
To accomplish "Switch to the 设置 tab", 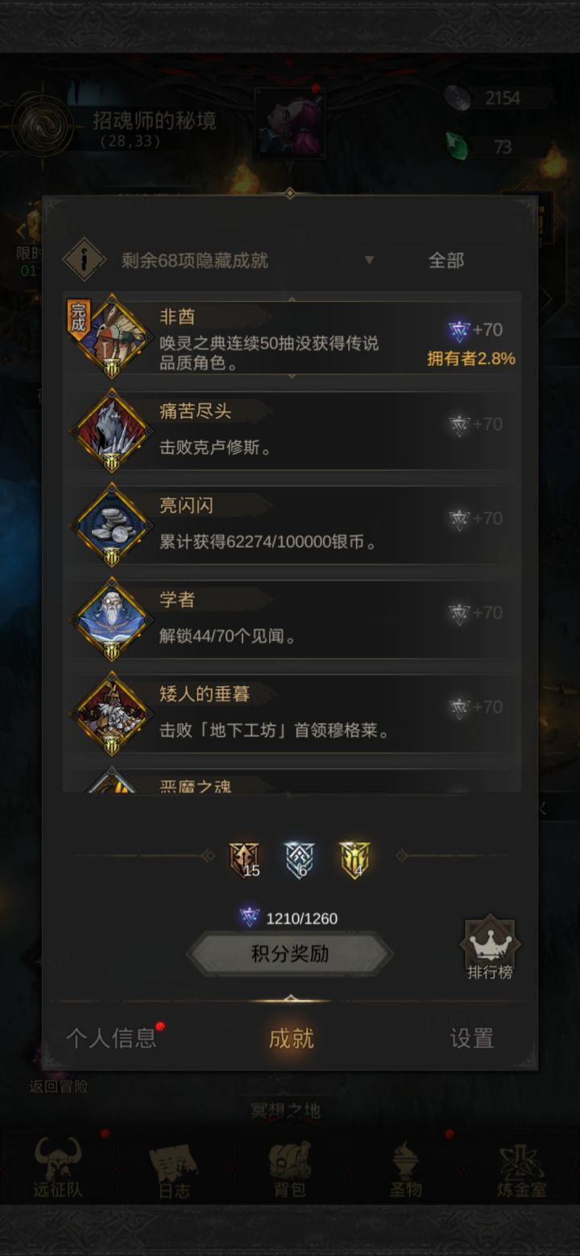I will pyautogui.click(x=471, y=1038).
